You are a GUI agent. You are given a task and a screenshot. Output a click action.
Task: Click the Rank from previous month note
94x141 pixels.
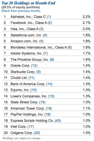click(21, 11)
